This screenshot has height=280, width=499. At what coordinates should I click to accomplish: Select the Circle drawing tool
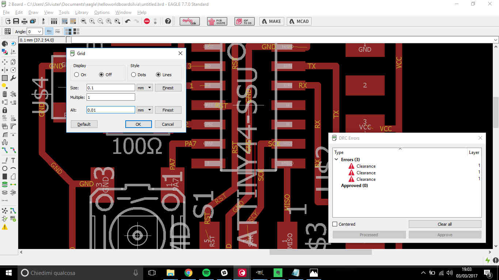[x=5, y=168]
